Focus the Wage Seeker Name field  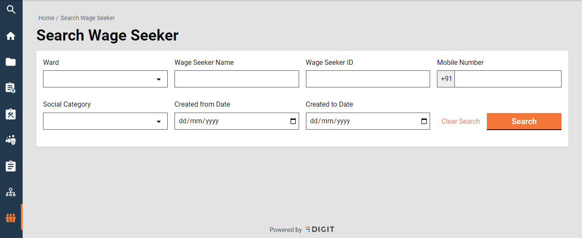[236, 79]
